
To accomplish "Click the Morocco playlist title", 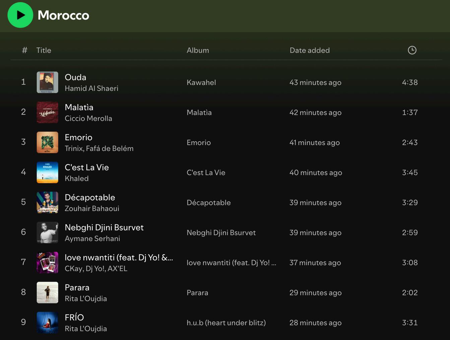I will tap(63, 15).
